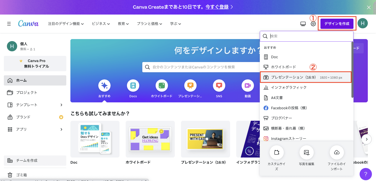Click the carousel next arrow
376x181 pixels.
click(367, 139)
